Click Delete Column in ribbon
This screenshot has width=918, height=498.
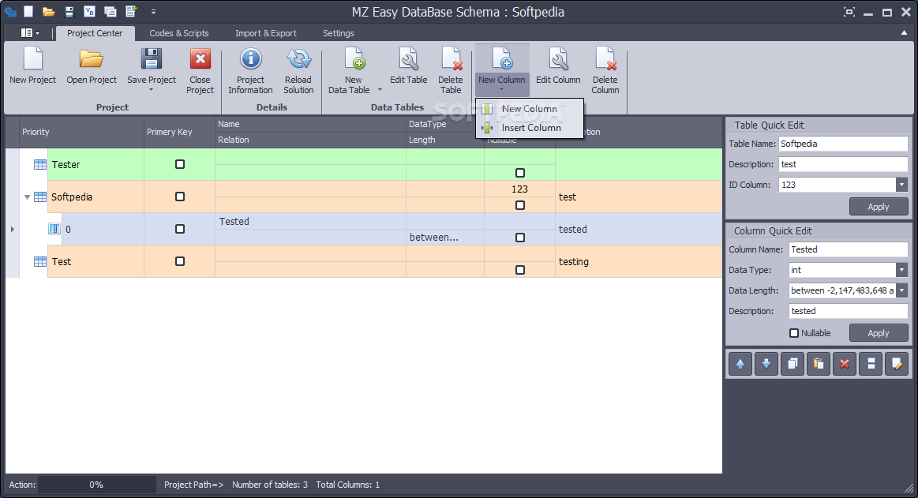pos(605,71)
